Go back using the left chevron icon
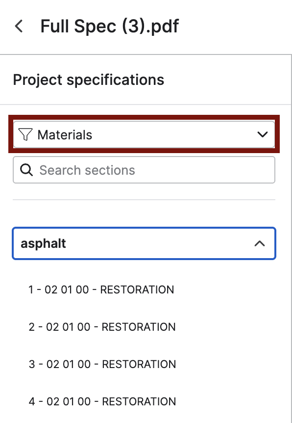This screenshot has width=292, height=423. (19, 26)
